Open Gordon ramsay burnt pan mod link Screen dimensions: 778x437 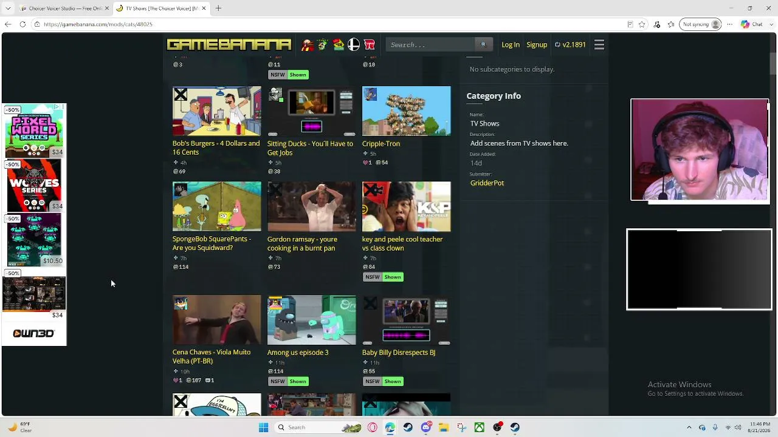(302, 243)
